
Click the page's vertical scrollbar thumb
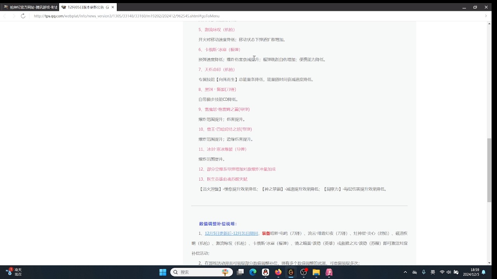489,170
